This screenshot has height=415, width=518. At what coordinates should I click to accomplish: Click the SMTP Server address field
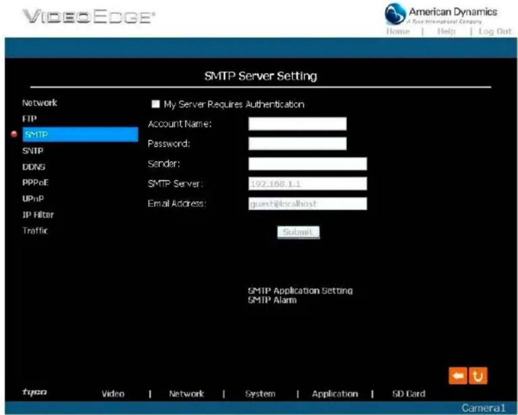point(307,184)
